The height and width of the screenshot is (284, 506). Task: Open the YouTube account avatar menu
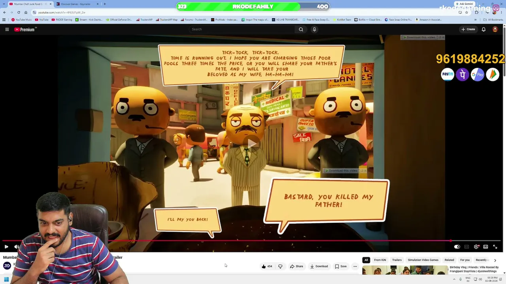495,29
